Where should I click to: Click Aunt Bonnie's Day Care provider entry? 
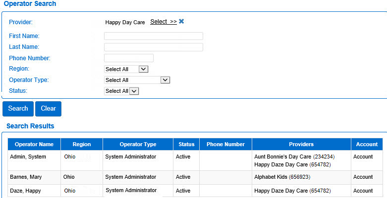(x=282, y=157)
